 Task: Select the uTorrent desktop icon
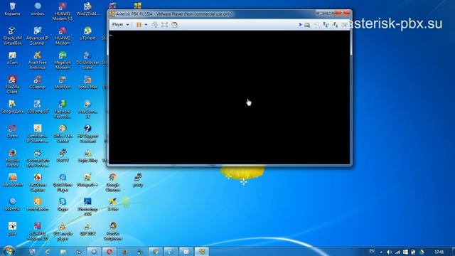click(87, 33)
